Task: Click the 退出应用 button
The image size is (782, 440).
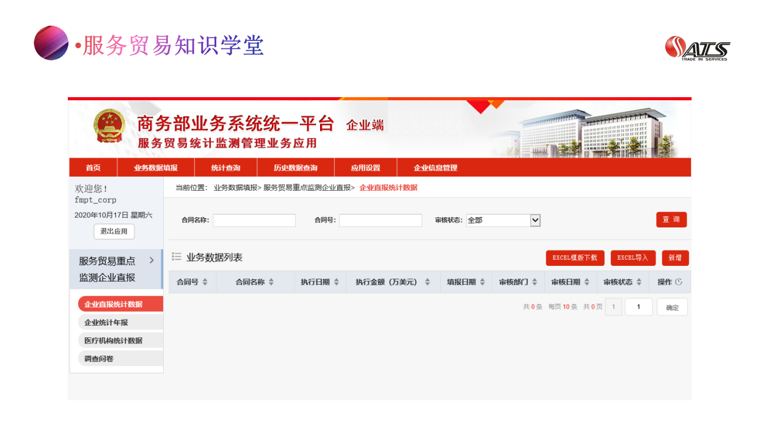Action: [114, 232]
